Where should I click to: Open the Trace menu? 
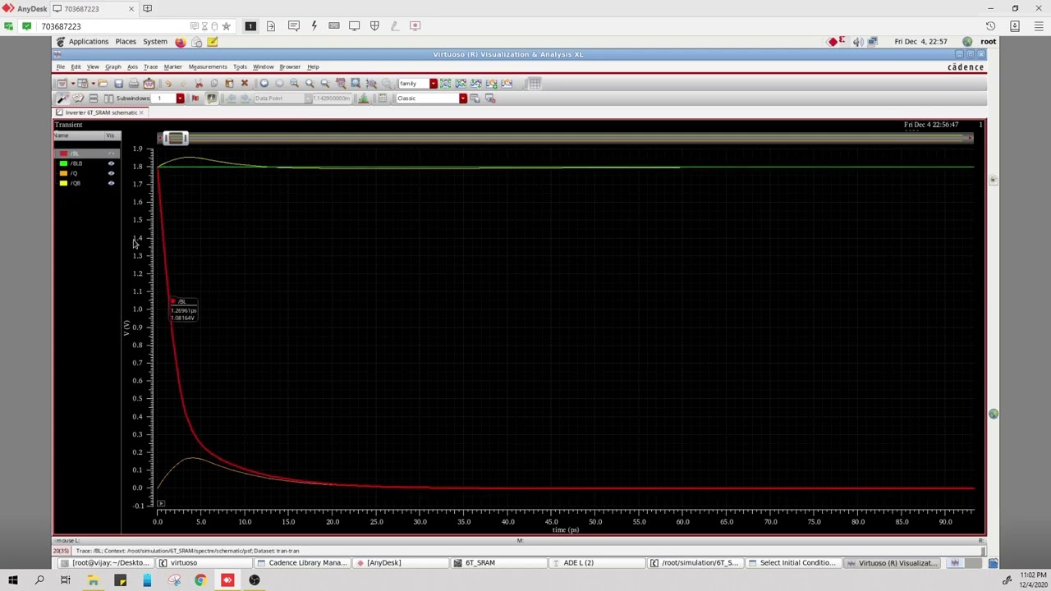click(150, 67)
